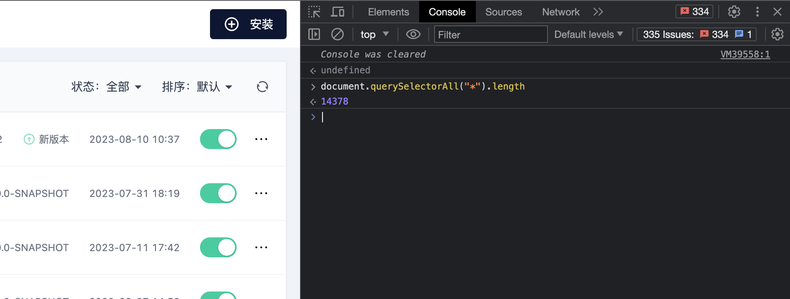Click the create live expression eye icon
Screen dimensions: 790x299
413,34
